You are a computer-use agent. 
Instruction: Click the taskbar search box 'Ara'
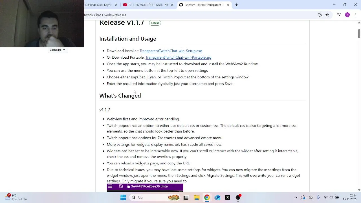[155, 198]
